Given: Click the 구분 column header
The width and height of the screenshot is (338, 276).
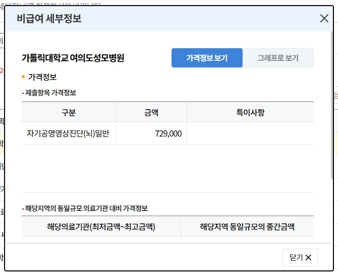Looking at the screenshot, I should [x=69, y=112].
